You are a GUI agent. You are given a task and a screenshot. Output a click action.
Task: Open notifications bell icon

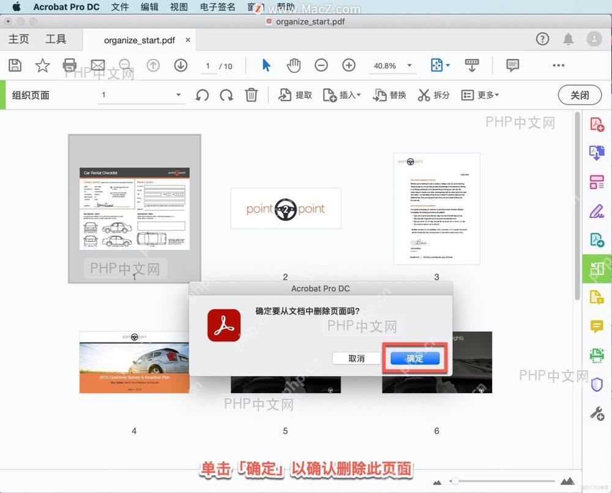coord(569,39)
